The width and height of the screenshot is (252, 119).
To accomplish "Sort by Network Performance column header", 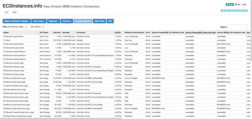I will tap(134, 32).
